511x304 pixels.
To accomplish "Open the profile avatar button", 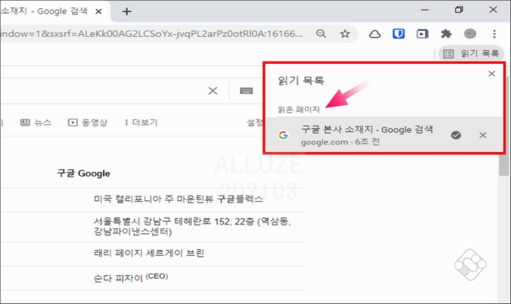I will pos(470,33).
